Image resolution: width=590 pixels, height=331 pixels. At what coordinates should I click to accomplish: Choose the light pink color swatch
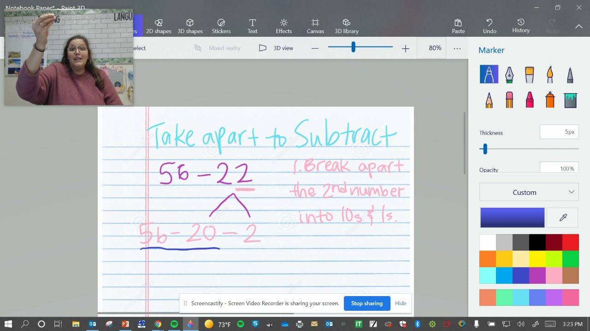click(x=554, y=275)
